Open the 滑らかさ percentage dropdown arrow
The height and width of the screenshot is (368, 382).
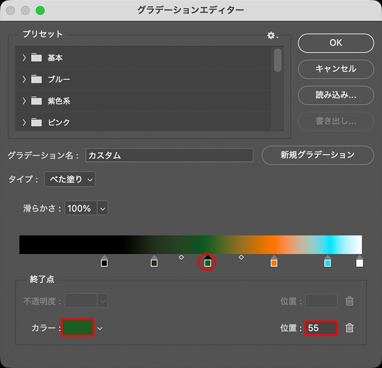pos(102,209)
